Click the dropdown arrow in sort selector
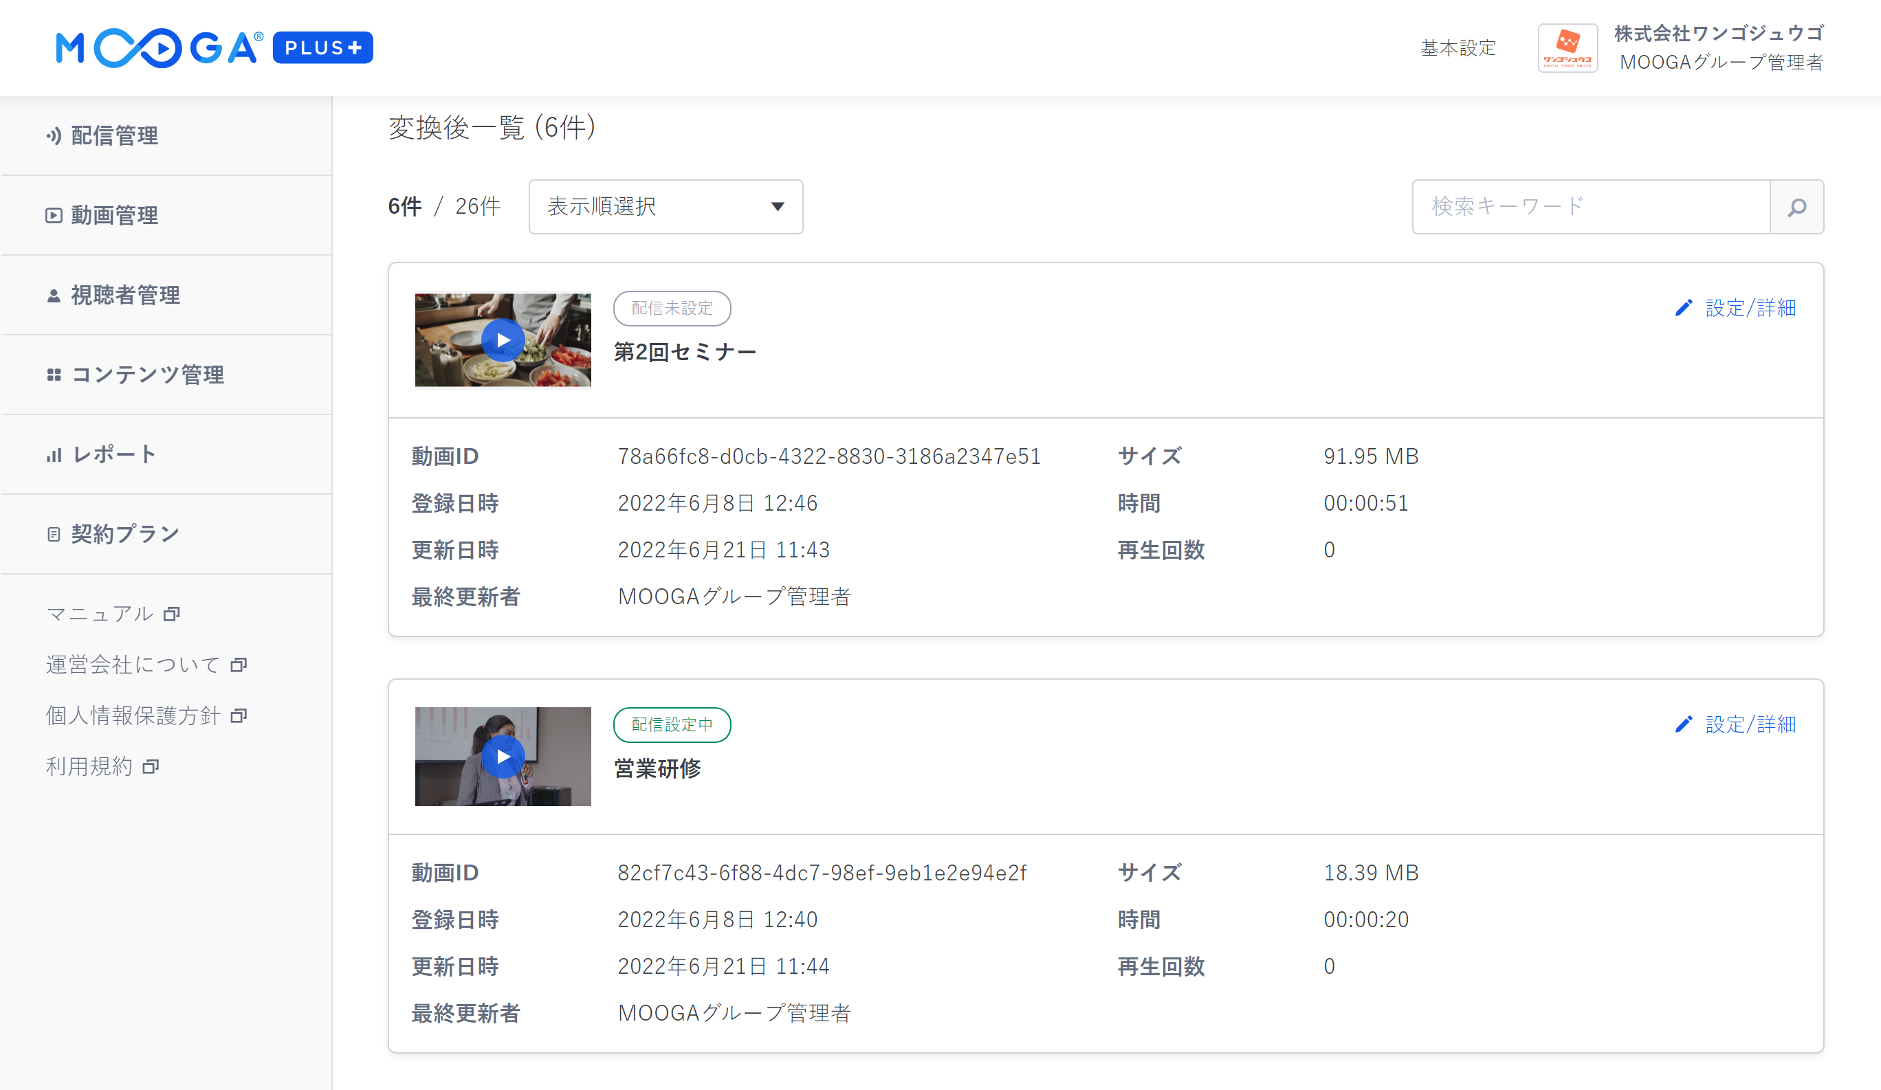The width and height of the screenshot is (1881, 1090). tap(777, 207)
